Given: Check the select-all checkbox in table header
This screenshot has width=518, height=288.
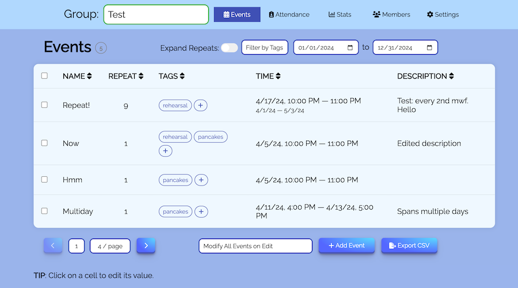Looking at the screenshot, I should pos(44,76).
